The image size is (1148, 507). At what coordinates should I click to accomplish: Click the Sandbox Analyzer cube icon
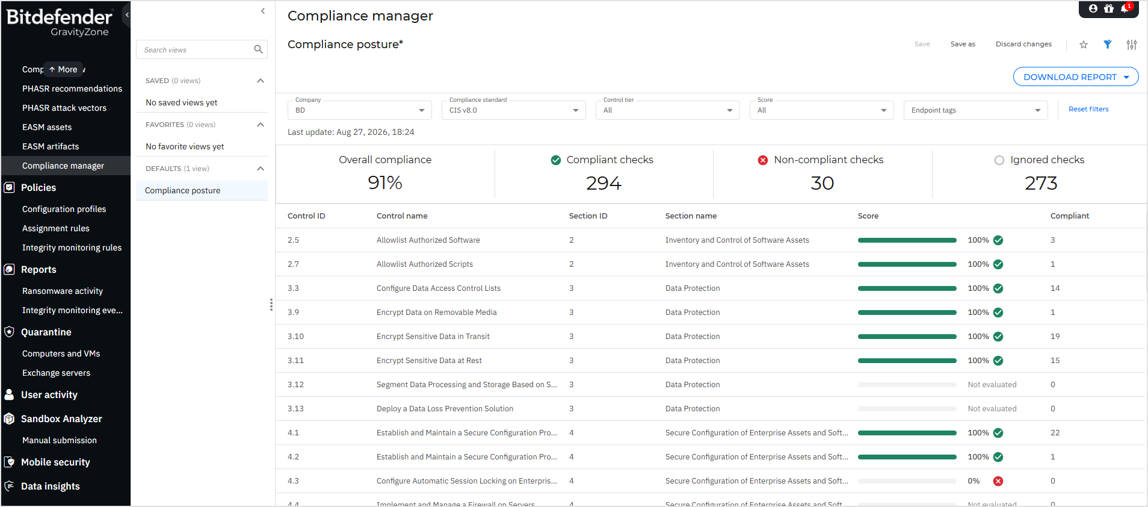click(9, 418)
